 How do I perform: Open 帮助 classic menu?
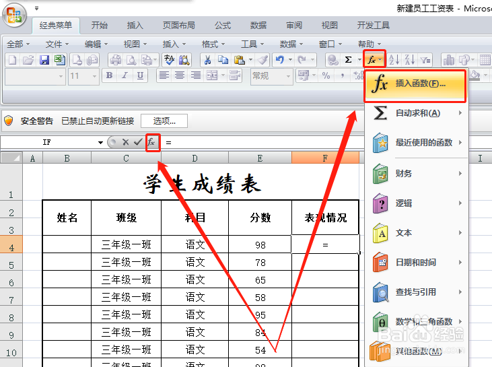[x=370, y=44]
